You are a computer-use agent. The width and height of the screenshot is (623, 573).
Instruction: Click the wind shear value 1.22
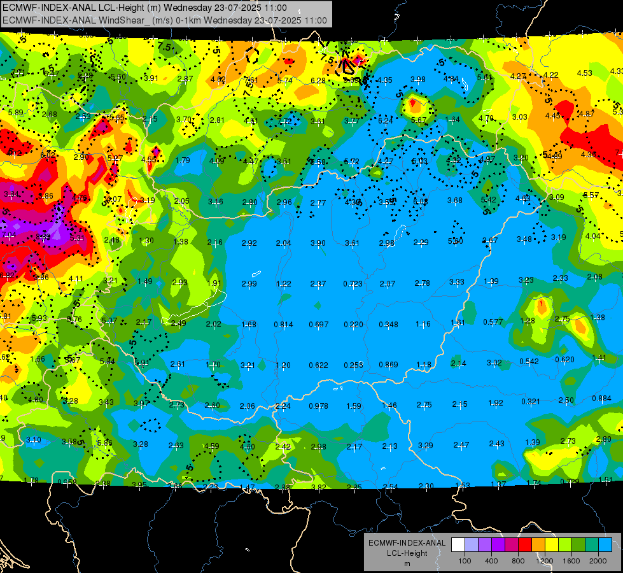(x=284, y=284)
